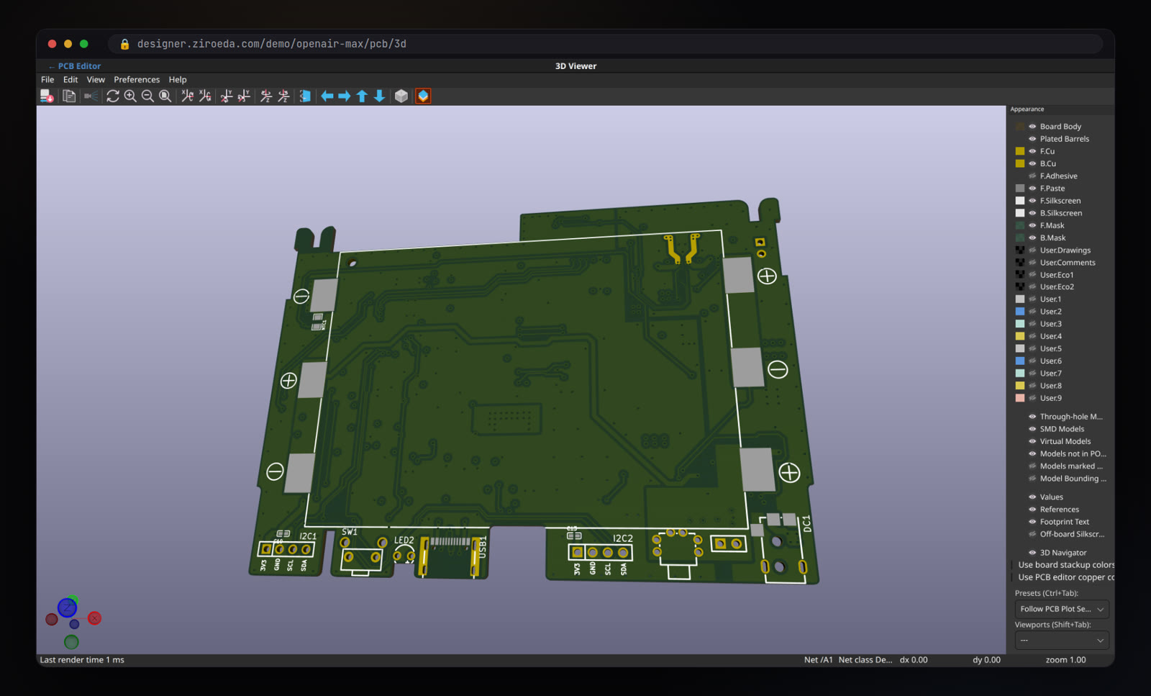Open the Preferences menu
This screenshot has height=696, width=1151.
pos(137,80)
